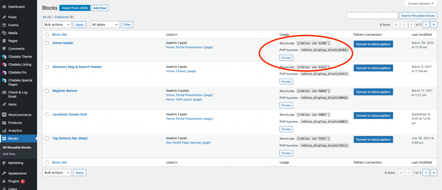The width and height of the screenshot is (442, 190).
Task: Open the Analytics bar chart icon
Action: coord(4,131)
